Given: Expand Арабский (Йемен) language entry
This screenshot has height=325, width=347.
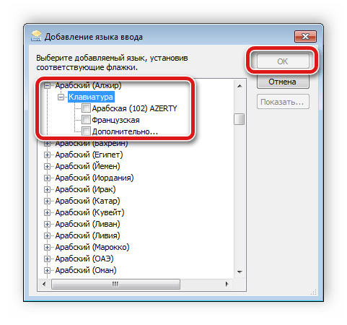Looking at the screenshot, I should pyautogui.click(x=47, y=166).
